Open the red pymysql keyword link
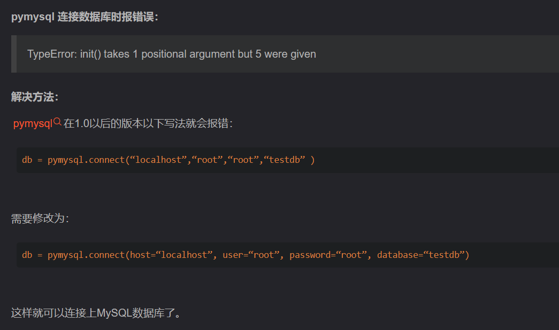The image size is (559, 330). [x=33, y=123]
